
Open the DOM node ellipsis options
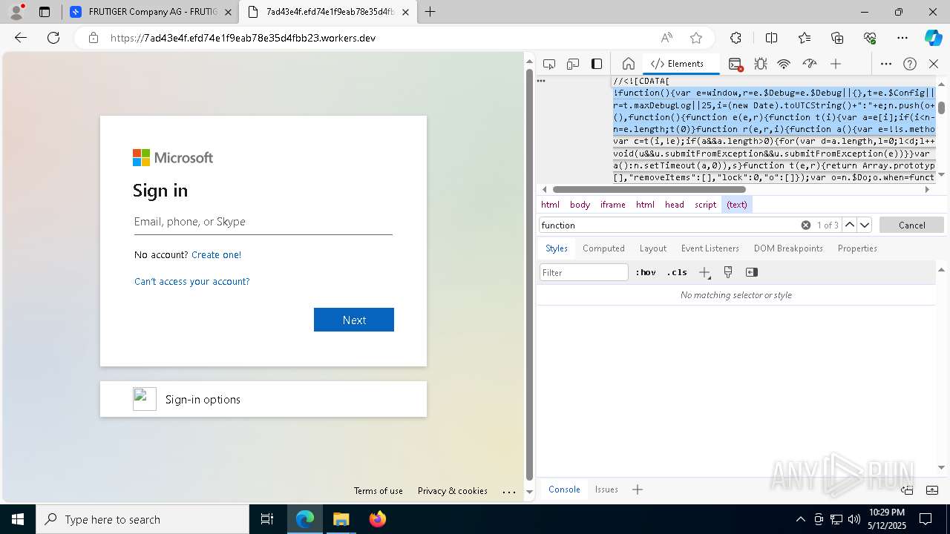(x=541, y=81)
